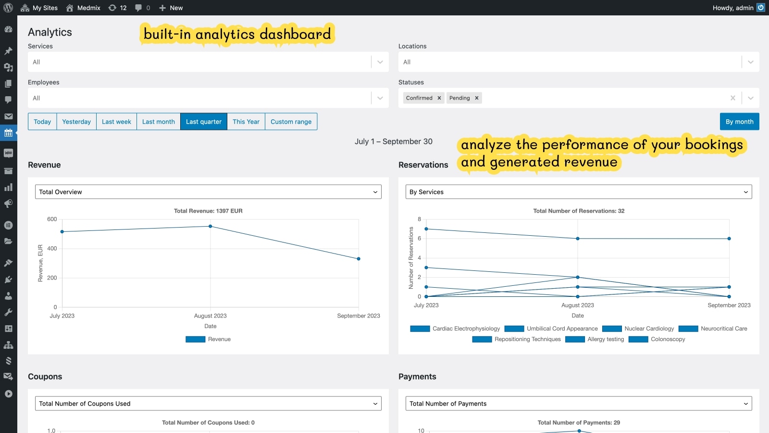
Task: Open My Sites in admin bar
Action: click(39, 8)
